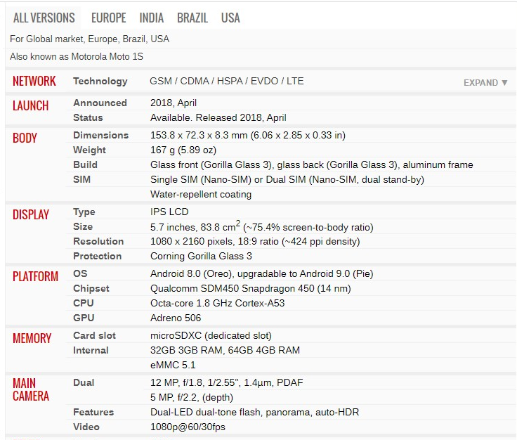Select the '153.8 x 72.3 x 8.3 mm' dimensions

[x=199, y=135]
